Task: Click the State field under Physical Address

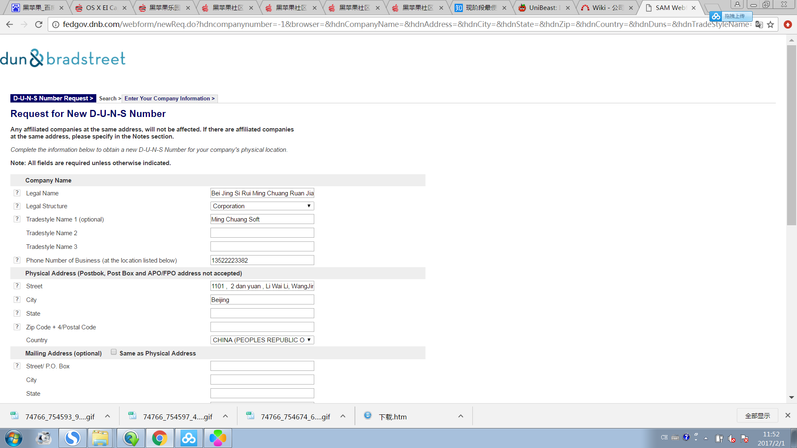Action: pos(262,313)
